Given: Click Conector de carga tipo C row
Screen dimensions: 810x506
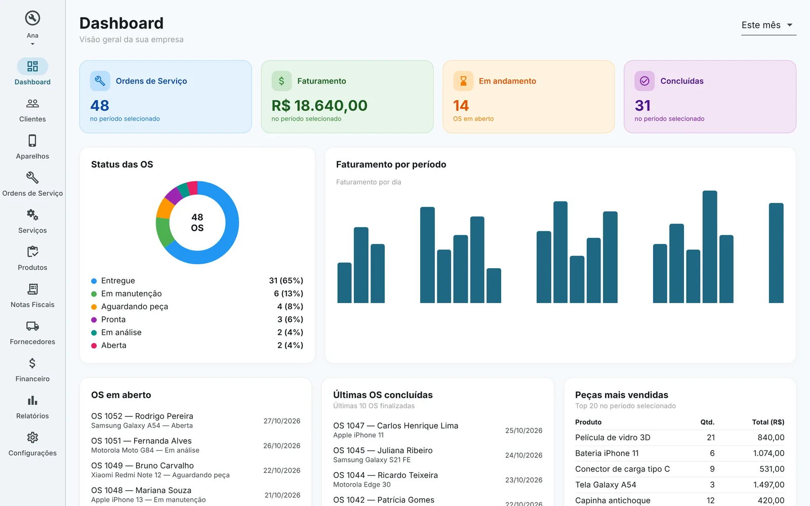Looking at the screenshot, I should (x=679, y=469).
